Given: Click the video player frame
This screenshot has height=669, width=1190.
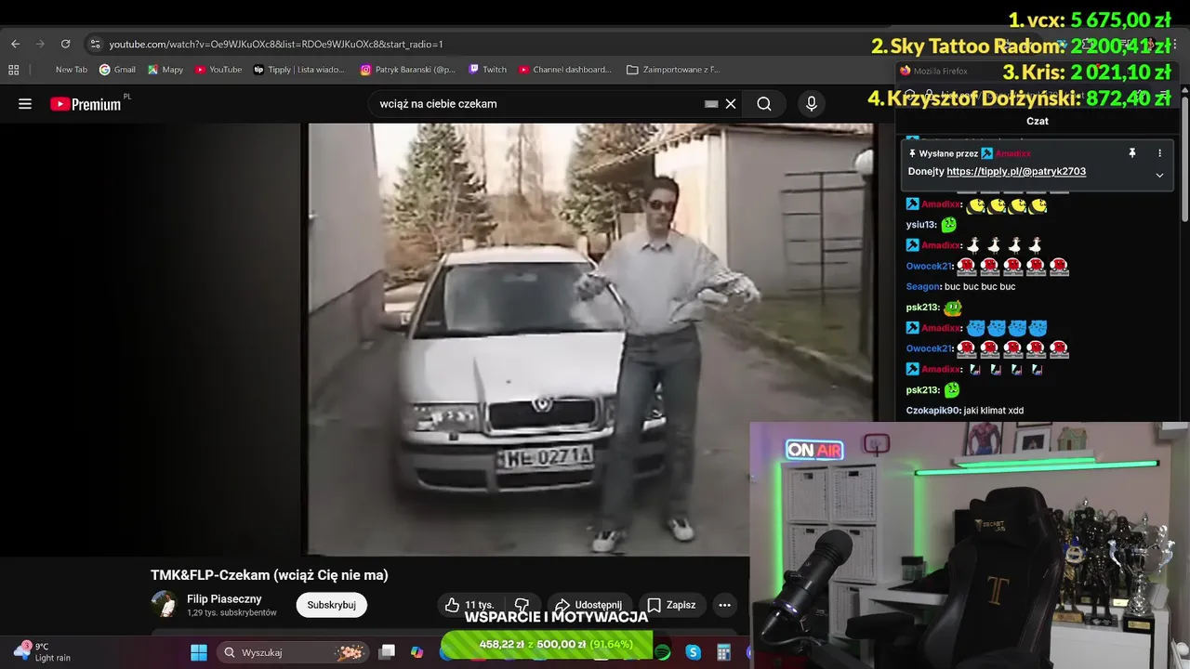Looking at the screenshot, I should click(x=590, y=339).
